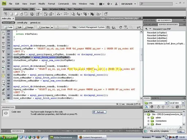
Task: Click the Synchronize icon in Files panel
Action: [177, 107]
